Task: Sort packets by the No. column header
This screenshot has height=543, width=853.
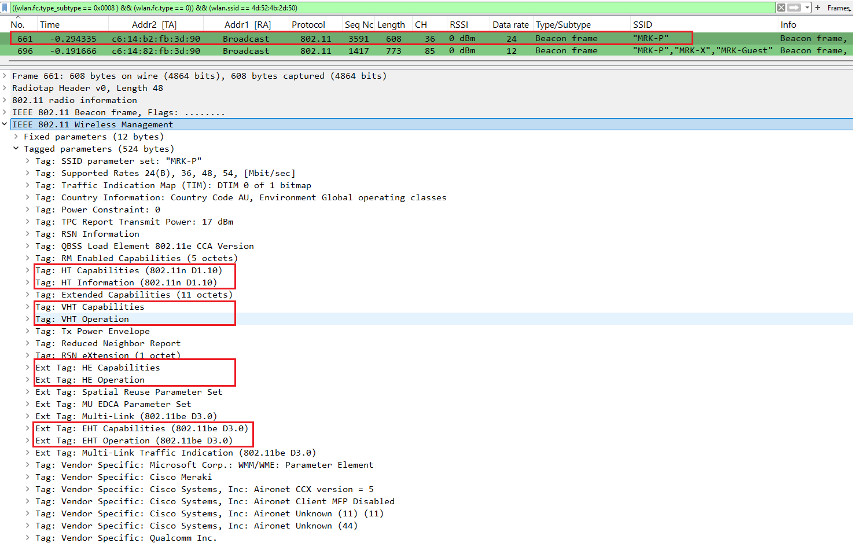Action: [18, 24]
